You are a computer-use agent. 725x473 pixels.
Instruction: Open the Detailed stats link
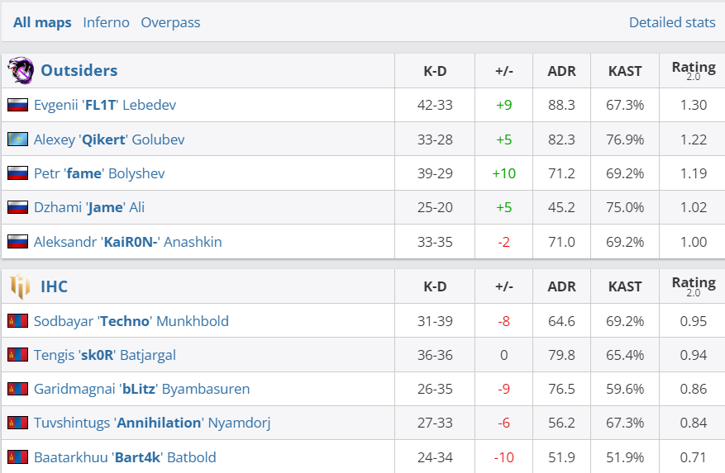coord(672,22)
